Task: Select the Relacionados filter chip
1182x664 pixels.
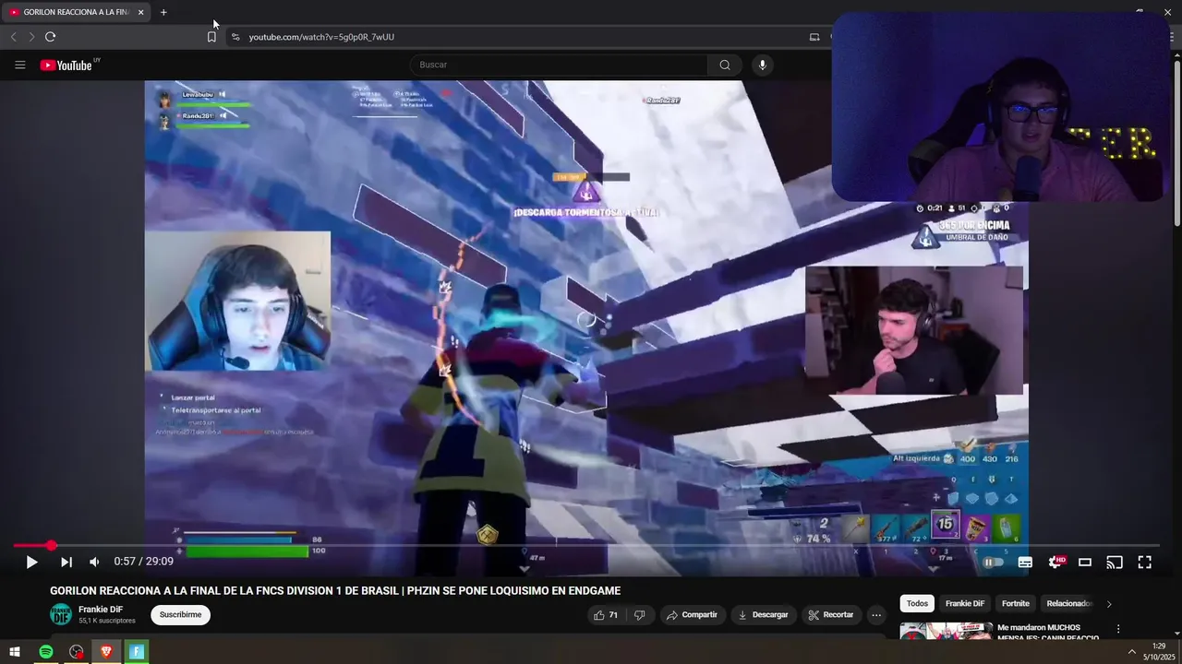Action: point(1068,604)
